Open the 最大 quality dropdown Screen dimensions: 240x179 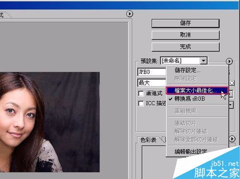tap(152, 83)
